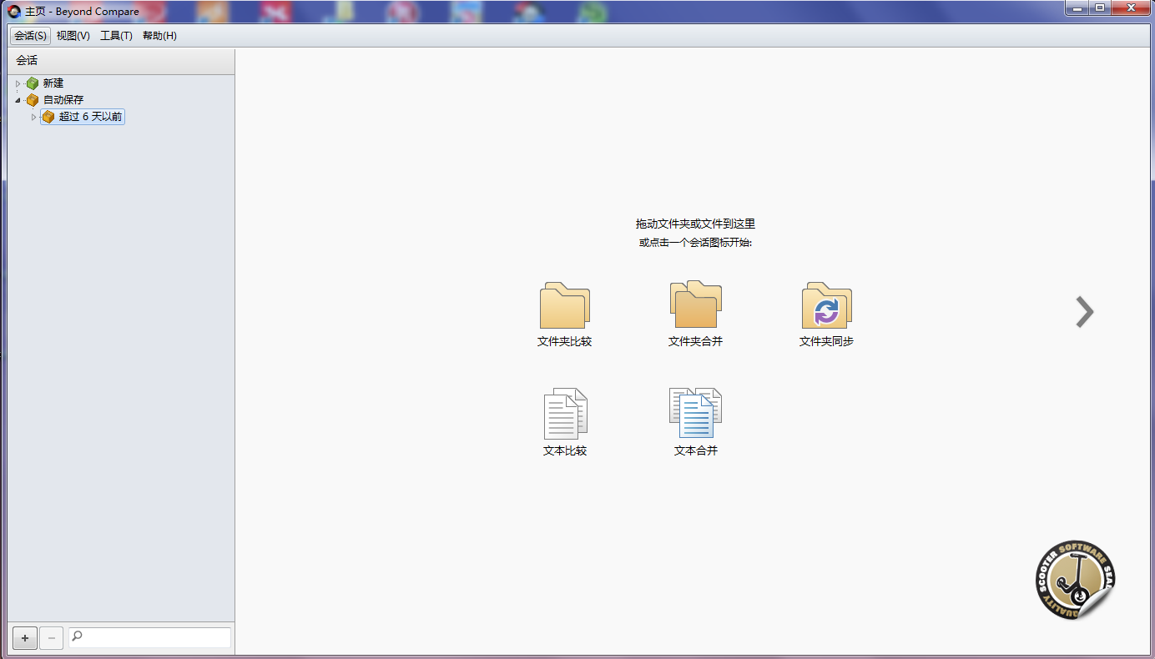Select the 超过 6 天以前 tree item
Image resolution: width=1155 pixels, height=659 pixels.
[83, 117]
